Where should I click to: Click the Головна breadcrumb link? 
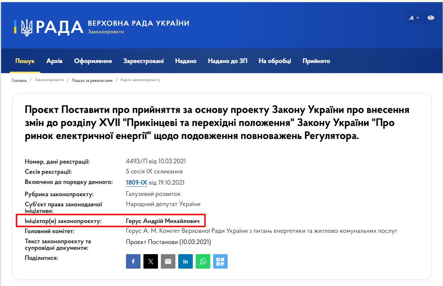coord(19,80)
